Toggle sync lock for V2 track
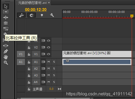Viewport: 135px width, 99px height. coord(43,47)
